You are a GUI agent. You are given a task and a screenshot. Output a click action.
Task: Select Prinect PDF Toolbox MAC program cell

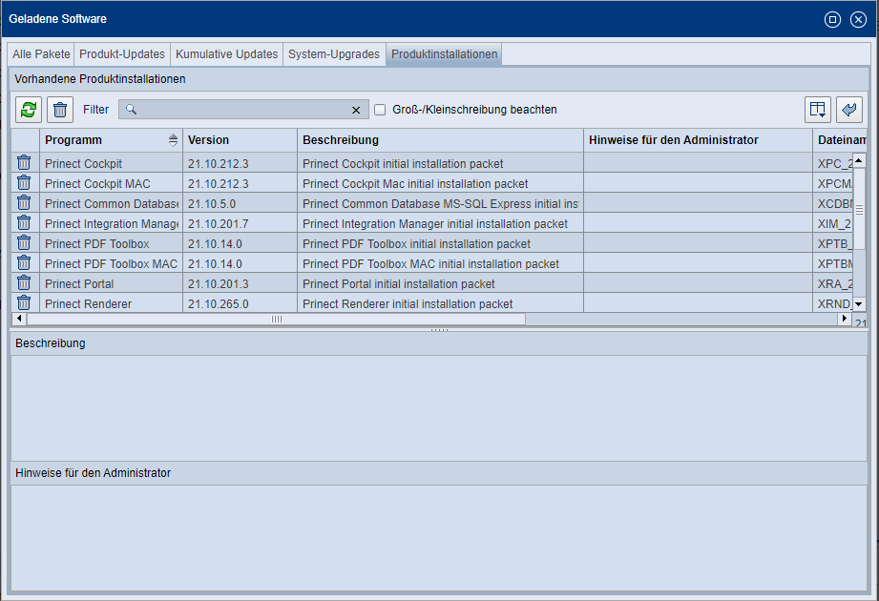click(x=111, y=264)
